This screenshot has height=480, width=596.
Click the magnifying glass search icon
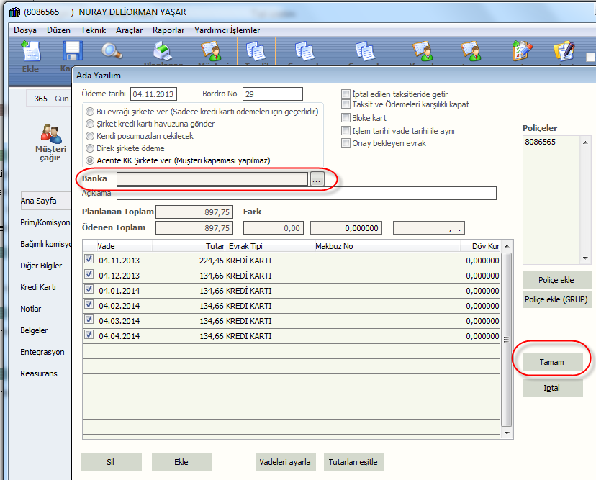112,51
